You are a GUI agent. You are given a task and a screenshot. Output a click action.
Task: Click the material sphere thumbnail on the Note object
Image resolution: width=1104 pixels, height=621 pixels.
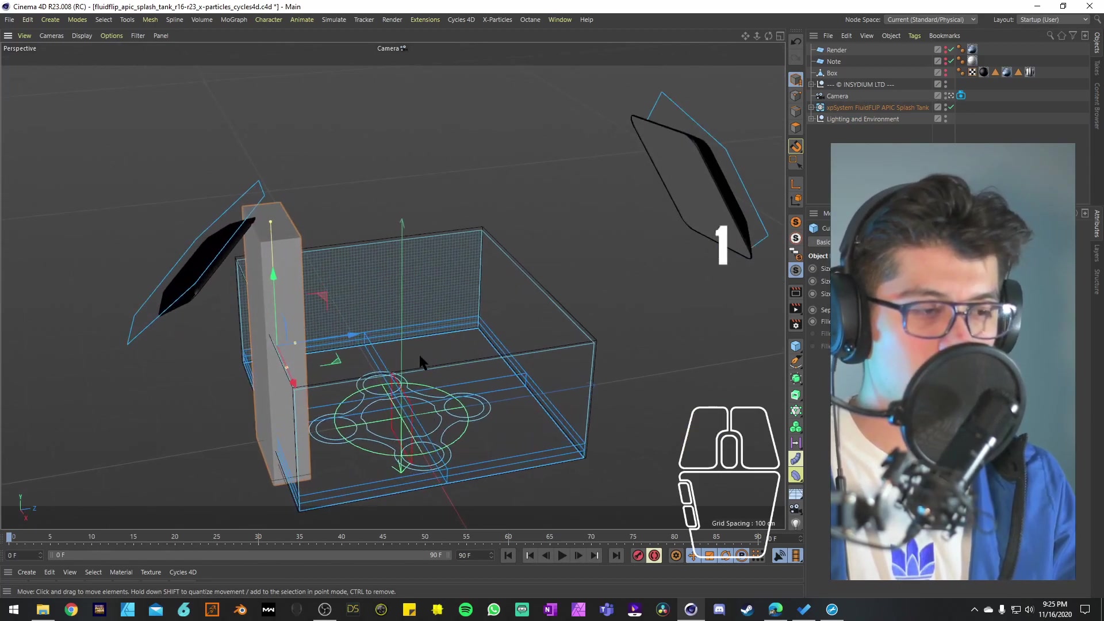click(x=972, y=60)
